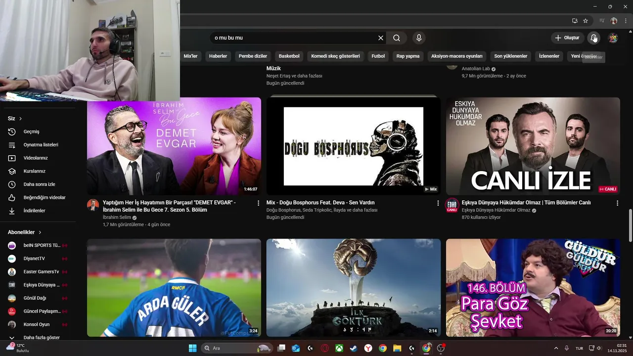Open İbrahim Selim channel avatar
This screenshot has height=356, width=633.
pos(93,205)
